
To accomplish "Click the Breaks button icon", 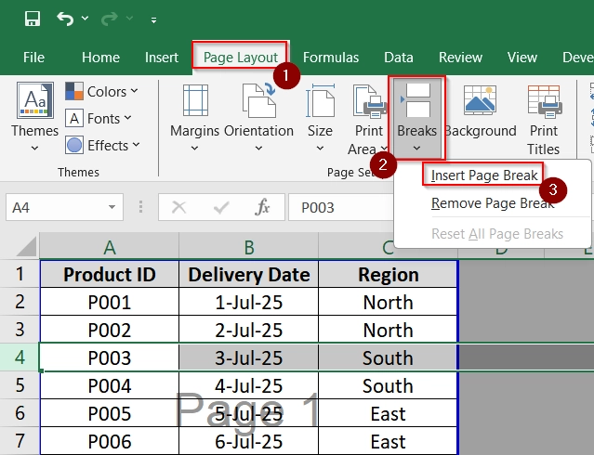I will [x=416, y=100].
